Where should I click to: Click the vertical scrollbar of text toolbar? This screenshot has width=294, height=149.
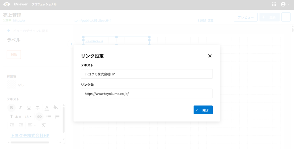tap(63, 120)
